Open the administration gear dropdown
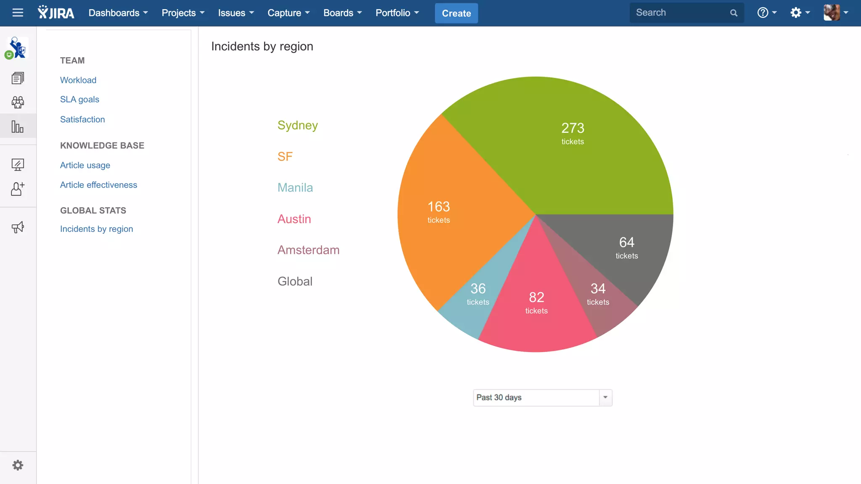The height and width of the screenshot is (484, 861). (800, 13)
